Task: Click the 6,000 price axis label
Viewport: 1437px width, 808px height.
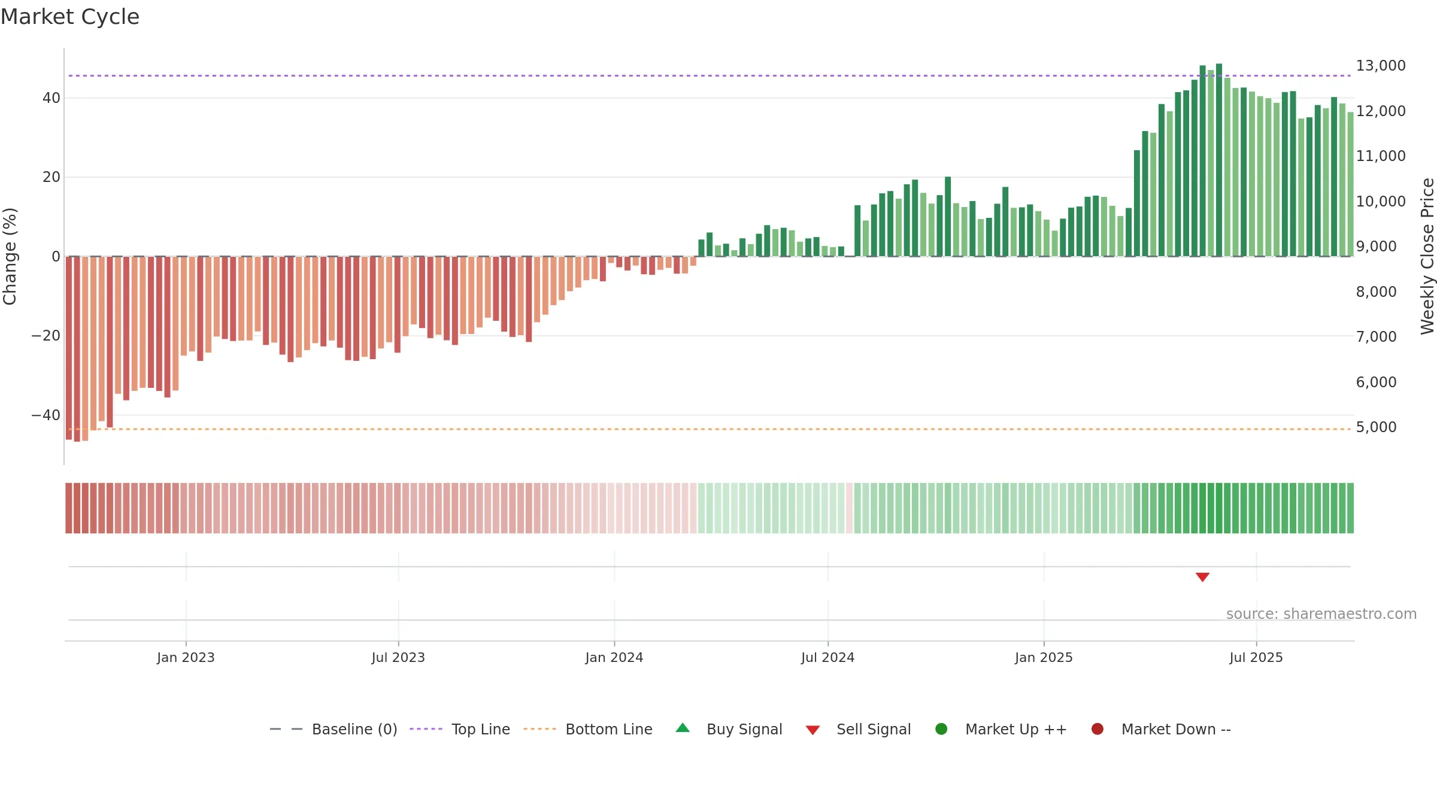Action: click(1377, 382)
